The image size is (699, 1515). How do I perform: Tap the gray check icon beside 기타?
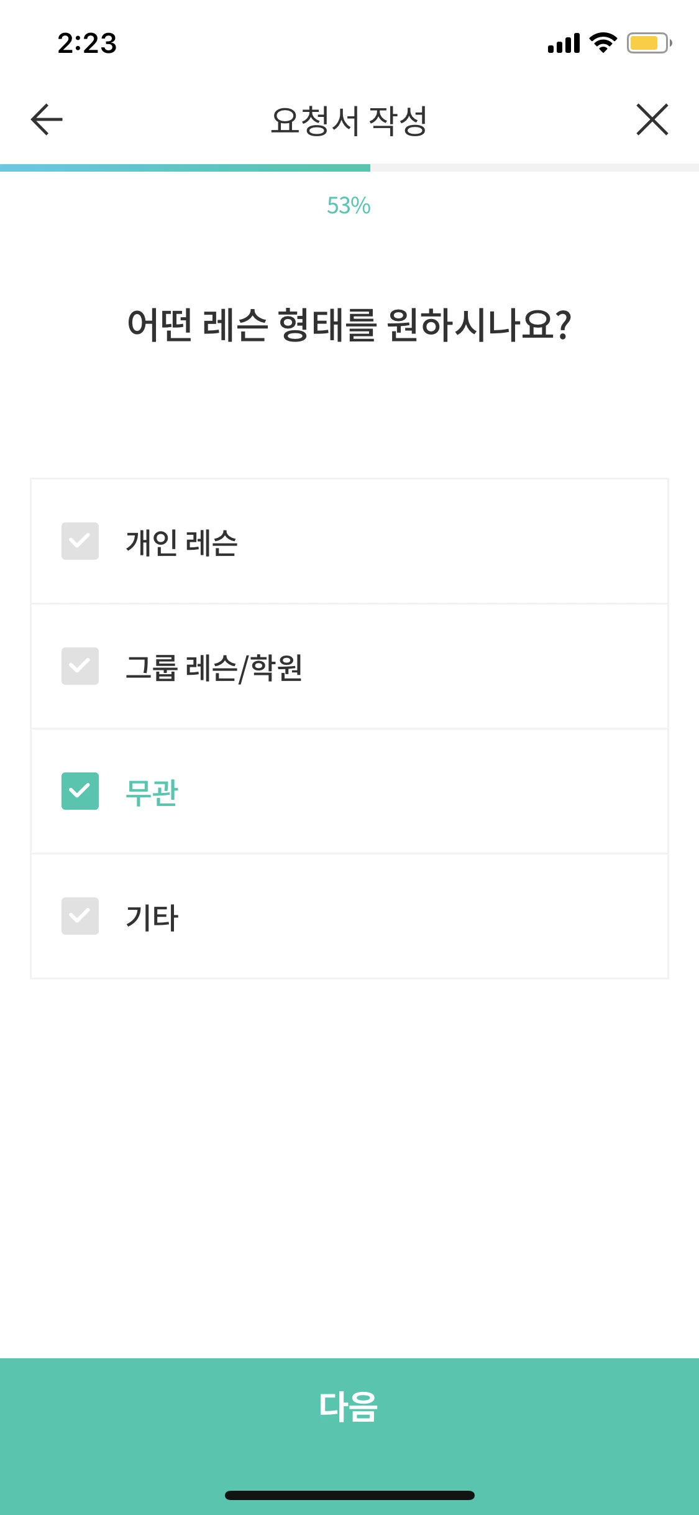[x=80, y=917]
